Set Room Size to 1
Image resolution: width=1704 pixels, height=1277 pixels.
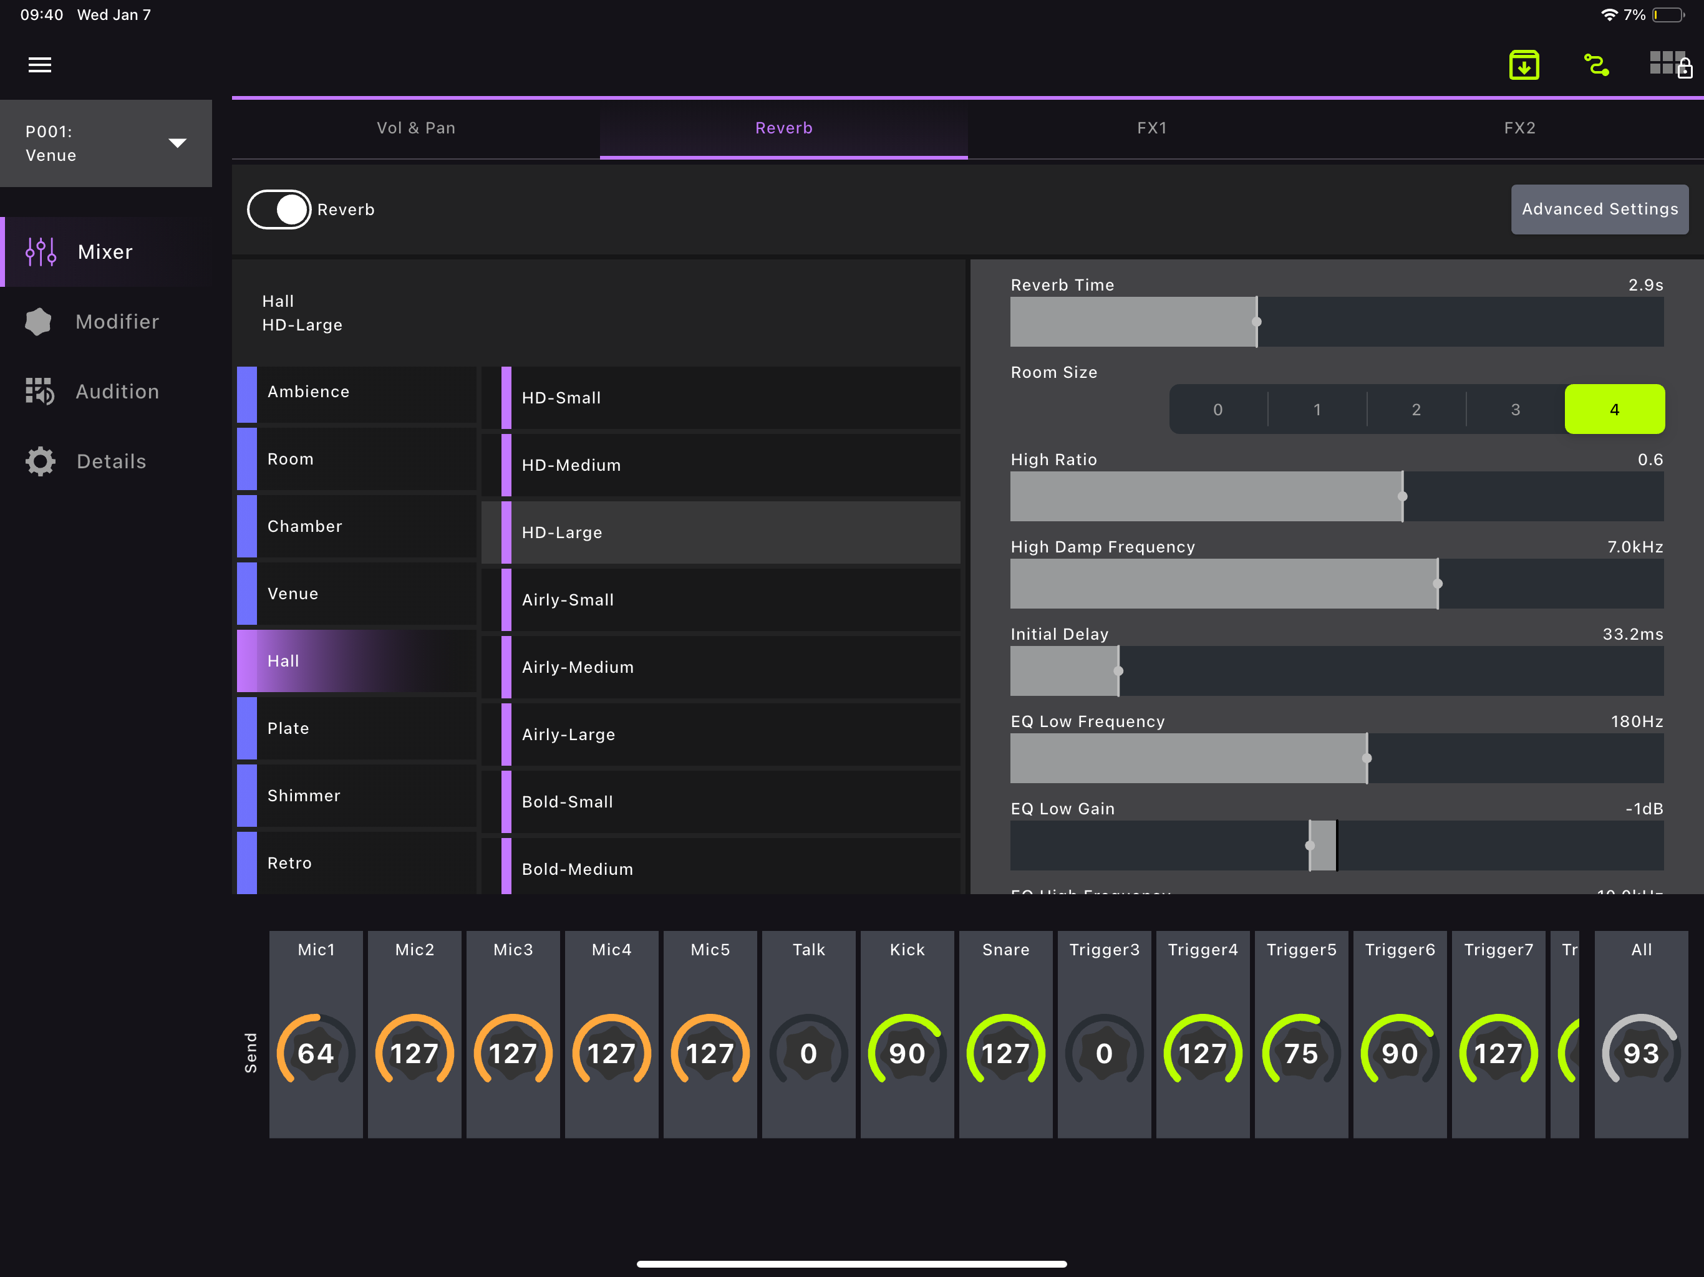tap(1317, 409)
